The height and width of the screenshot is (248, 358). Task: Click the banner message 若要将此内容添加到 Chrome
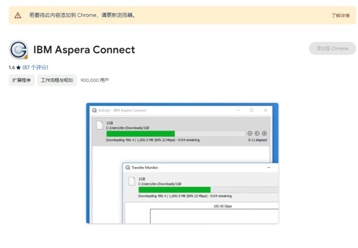(x=82, y=15)
